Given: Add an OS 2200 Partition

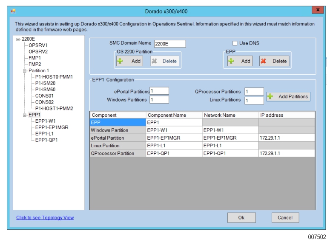Looking at the screenshot, I should click(x=129, y=61).
